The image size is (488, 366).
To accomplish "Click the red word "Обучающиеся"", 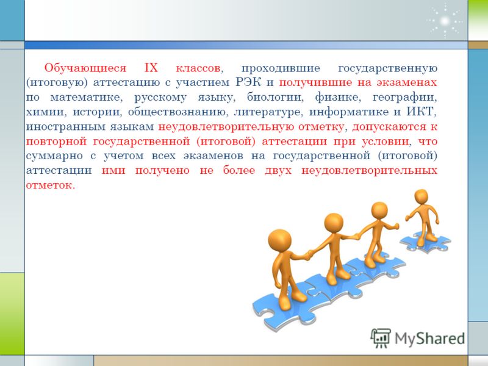I will (x=85, y=68).
